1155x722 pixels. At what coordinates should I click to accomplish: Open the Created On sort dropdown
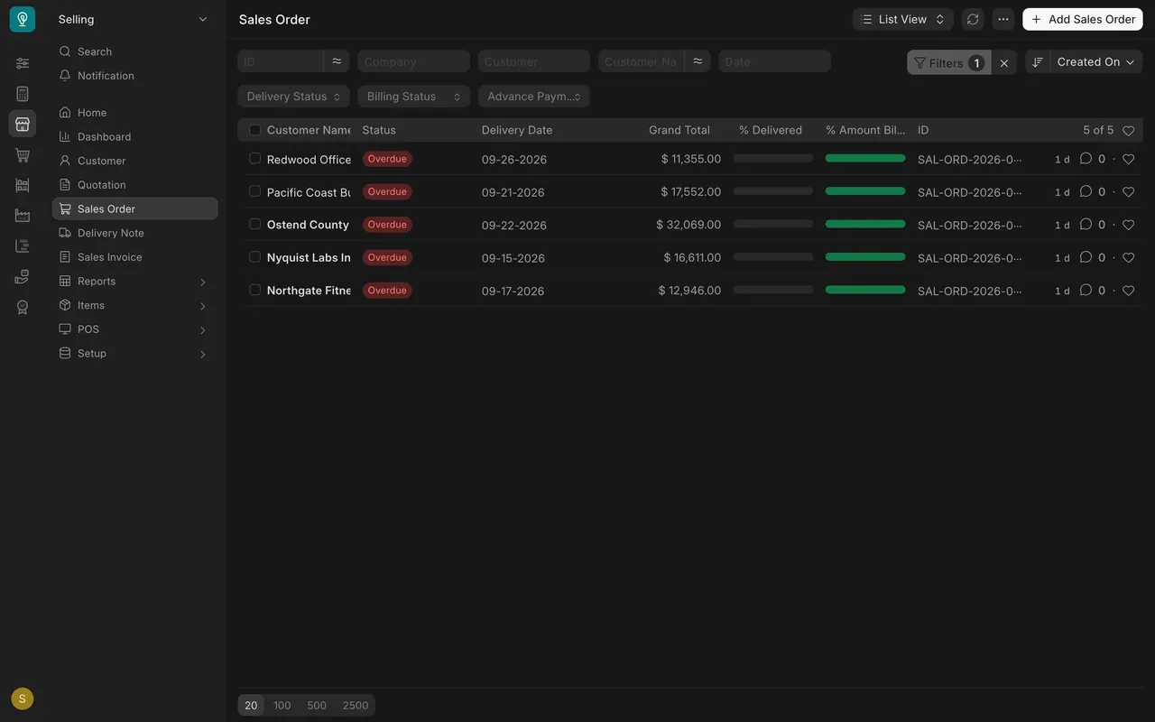tap(1096, 62)
